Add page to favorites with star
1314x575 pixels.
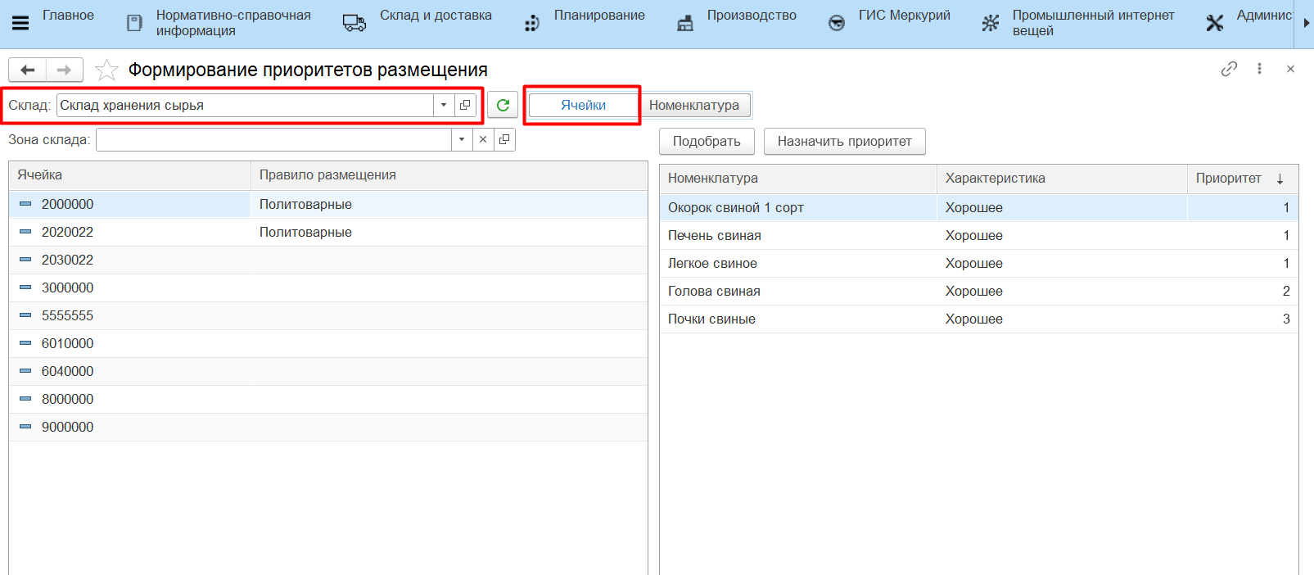pos(106,70)
